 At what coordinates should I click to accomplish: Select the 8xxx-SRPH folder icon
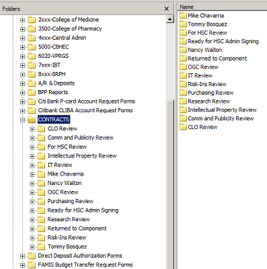[32, 74]
